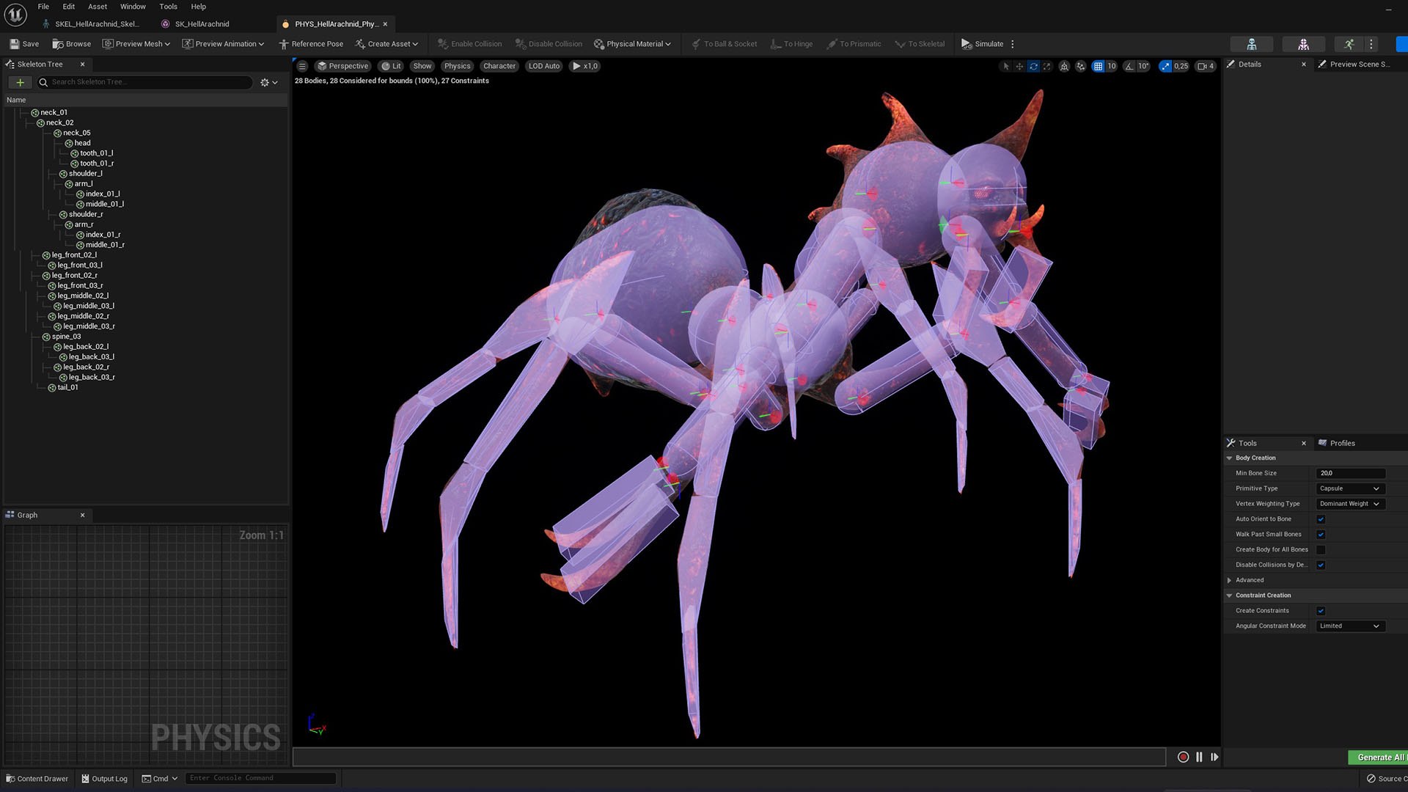Step forward one frame in timeline
Viewport: 1408px width, 792px height.
pyautogui.click(x=1214, y=758)
